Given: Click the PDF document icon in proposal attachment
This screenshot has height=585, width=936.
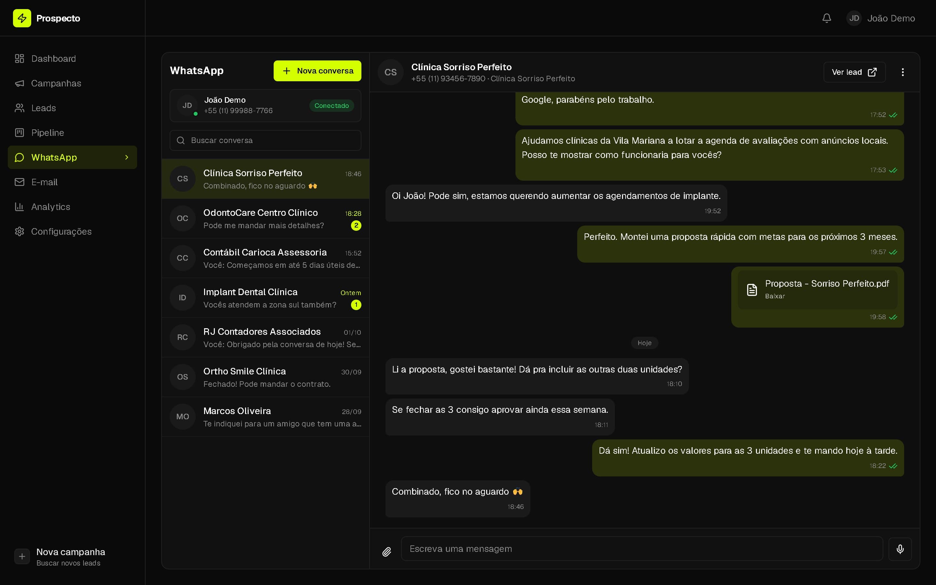Looking at the screenshot, I should click(751, 289).
